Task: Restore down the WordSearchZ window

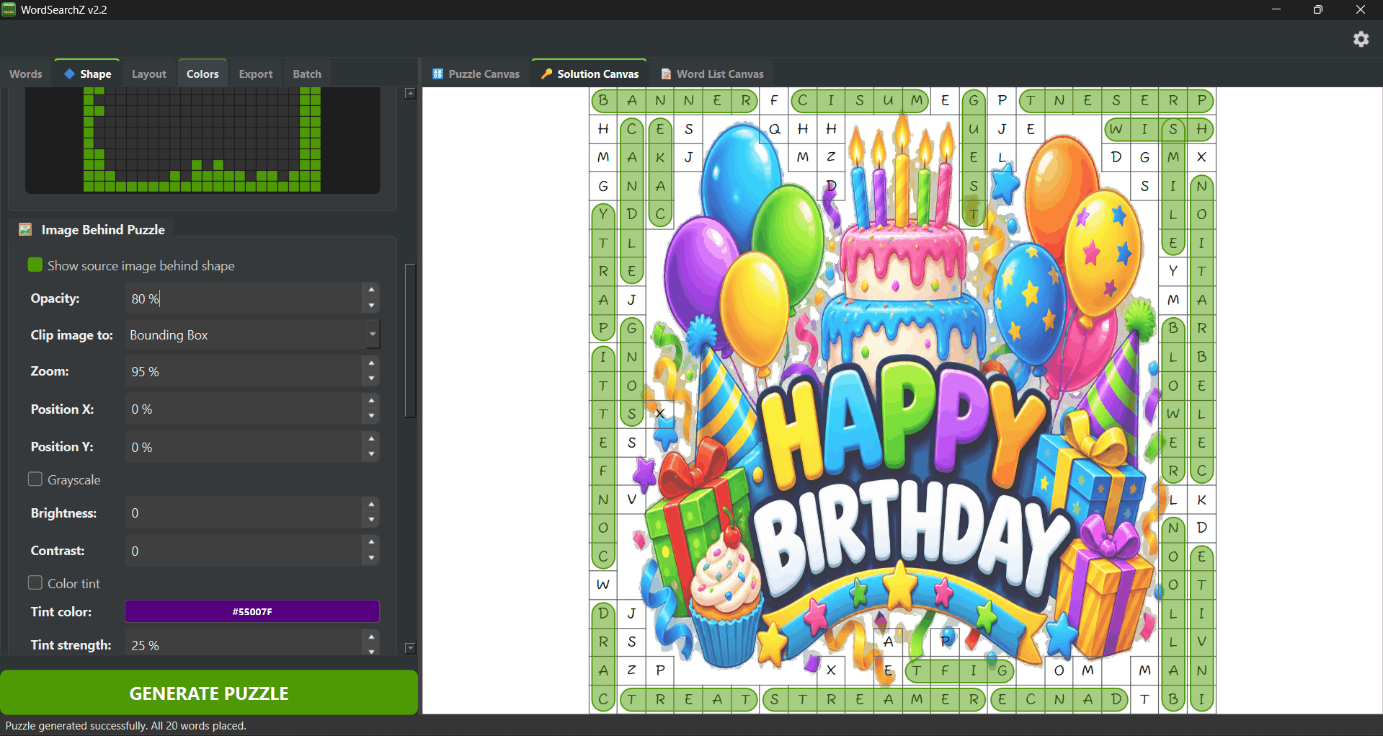Action: pos(1318,9)
